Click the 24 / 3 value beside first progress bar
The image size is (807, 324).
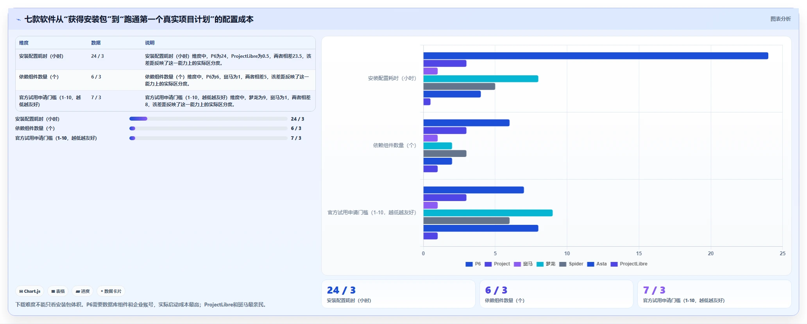click(297, 119)
